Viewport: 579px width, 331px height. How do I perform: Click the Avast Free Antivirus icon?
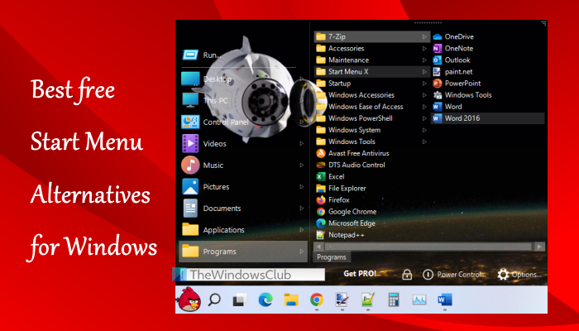[x=321, y=153]
